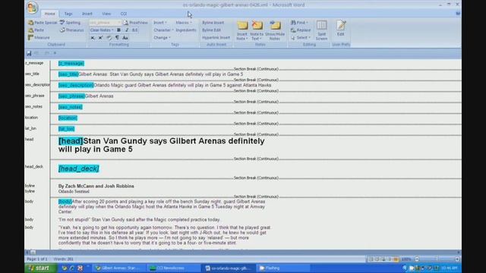Open ProofView
486x273 pixels.
135,23
